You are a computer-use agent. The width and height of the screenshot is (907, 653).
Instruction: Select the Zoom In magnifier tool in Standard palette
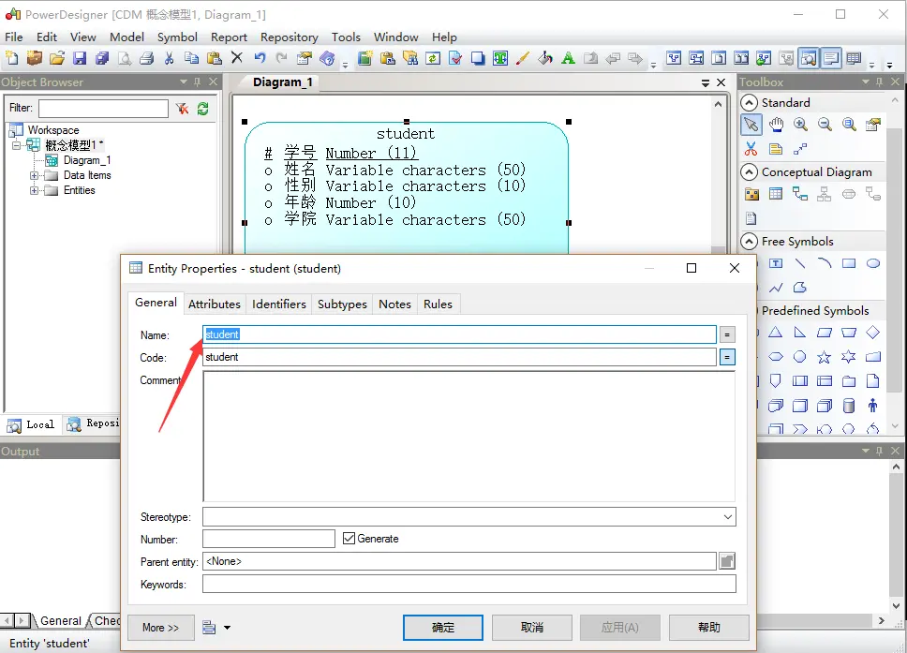click(x=799, y=125)
